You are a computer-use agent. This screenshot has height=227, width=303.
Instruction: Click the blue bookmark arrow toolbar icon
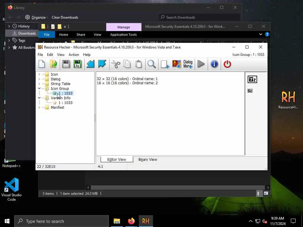pos(102,64)
